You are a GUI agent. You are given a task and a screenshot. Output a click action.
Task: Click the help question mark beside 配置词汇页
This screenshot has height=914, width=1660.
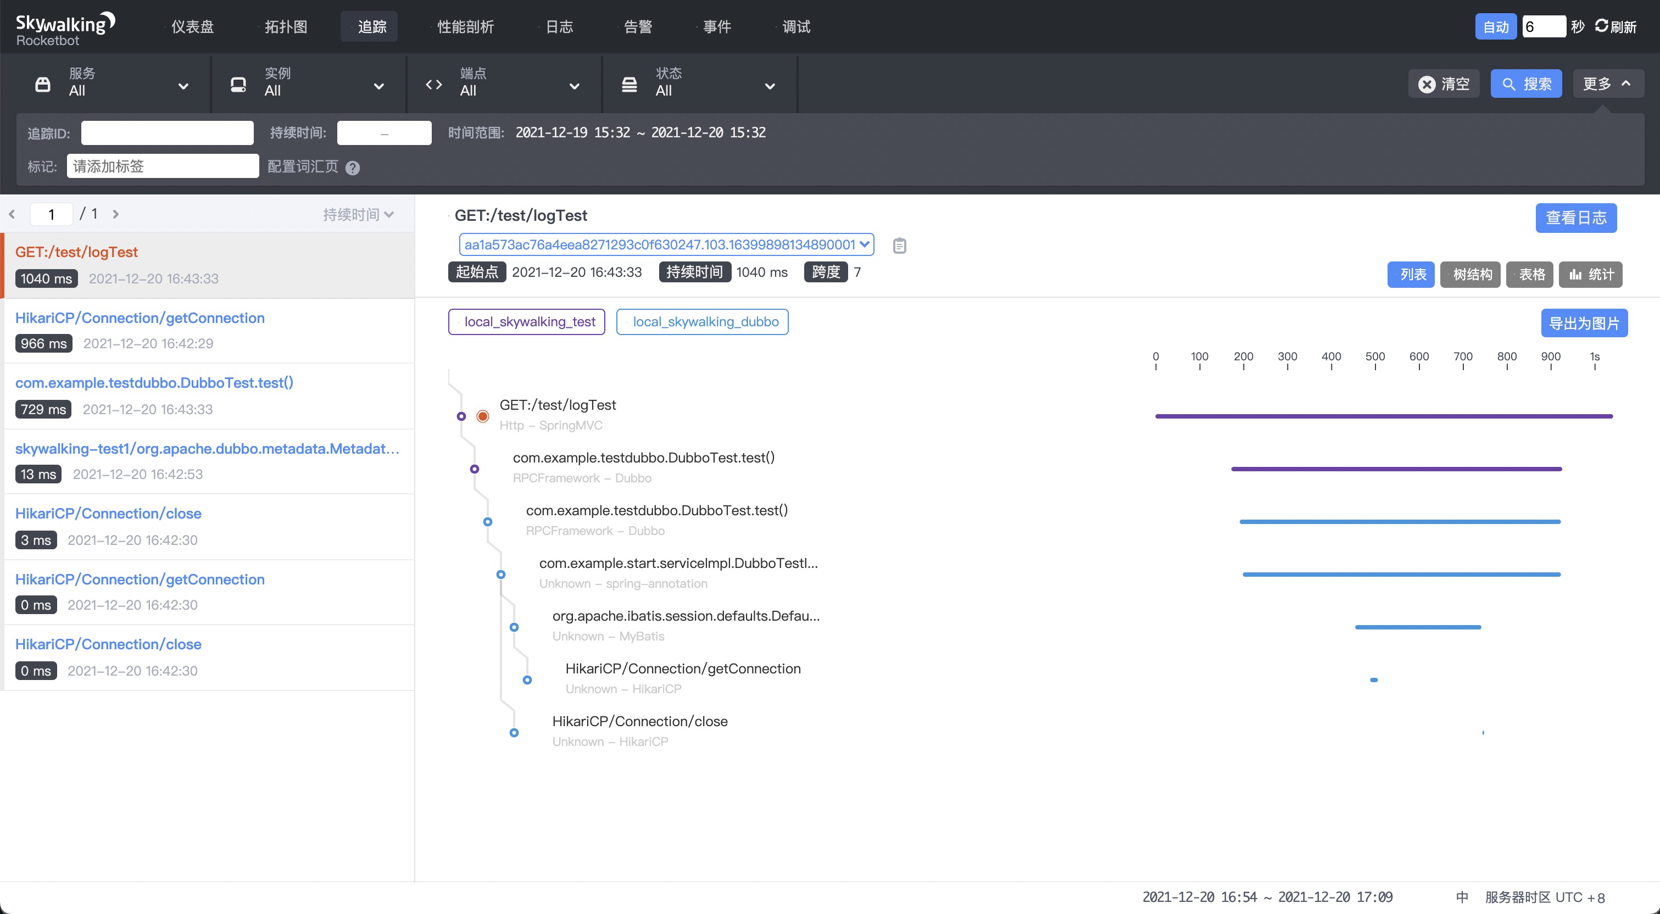coord(353,168)
